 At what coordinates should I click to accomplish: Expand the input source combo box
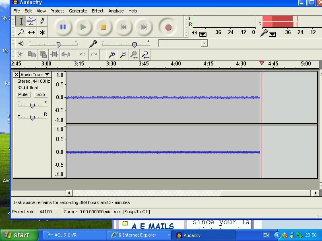[x=204, y=43]
